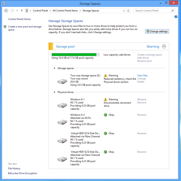Screen dimensions: 181x181
Task: Click 'Two-way storage space (E:)' name
Action: (x=85, y=76)
